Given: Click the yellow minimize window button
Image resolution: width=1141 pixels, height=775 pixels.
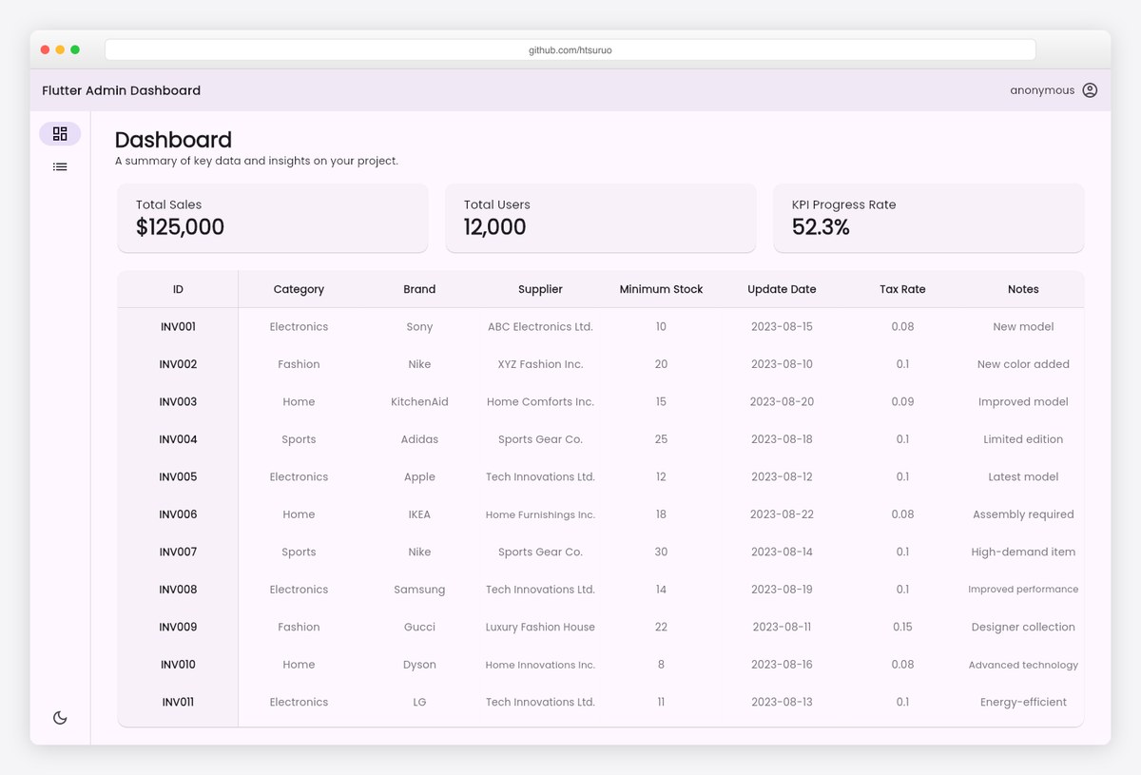Looking at the screenshot, I should [60, 49].
